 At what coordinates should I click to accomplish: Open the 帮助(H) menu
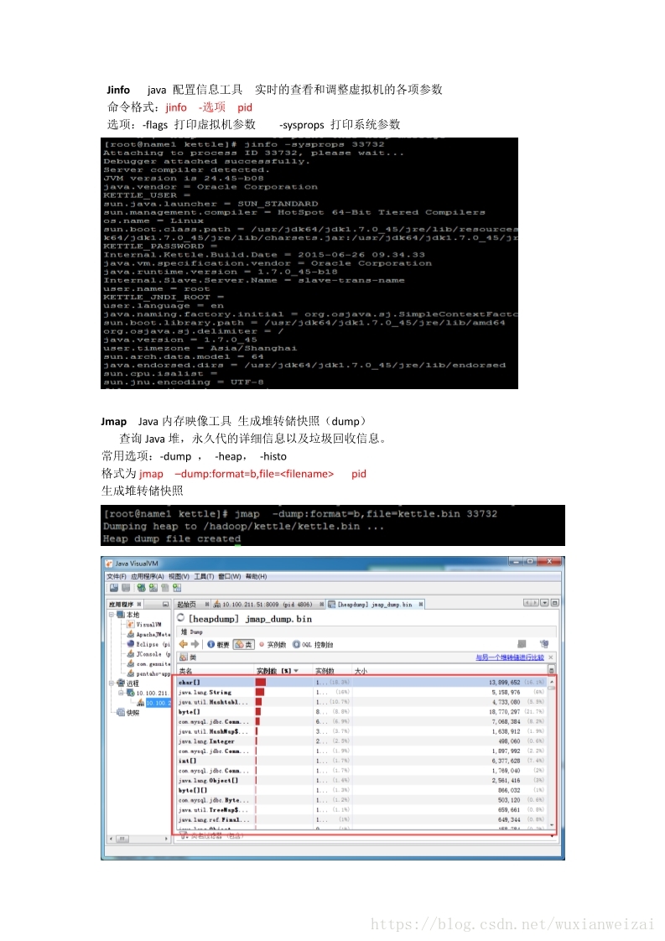[x=257, y=576]
